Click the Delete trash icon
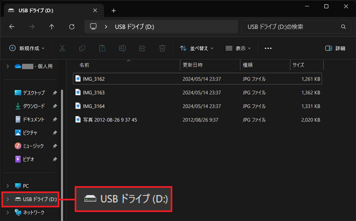Screen dimensions: 356x221 pos(162,48)
